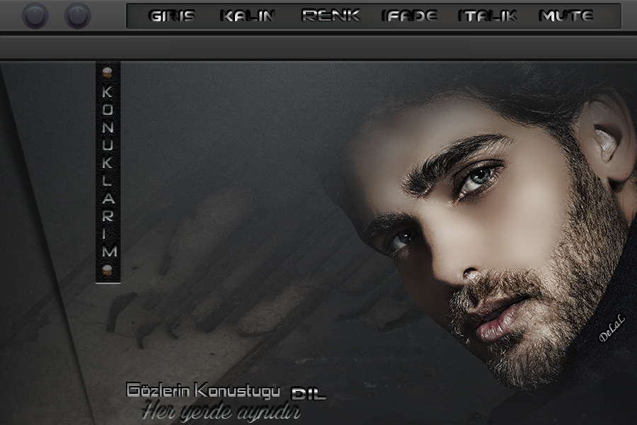Screen dimensions: 637x425
Task: Click the bottom rivet on the KONUKLARIM strip
Action: pos(108,269)
